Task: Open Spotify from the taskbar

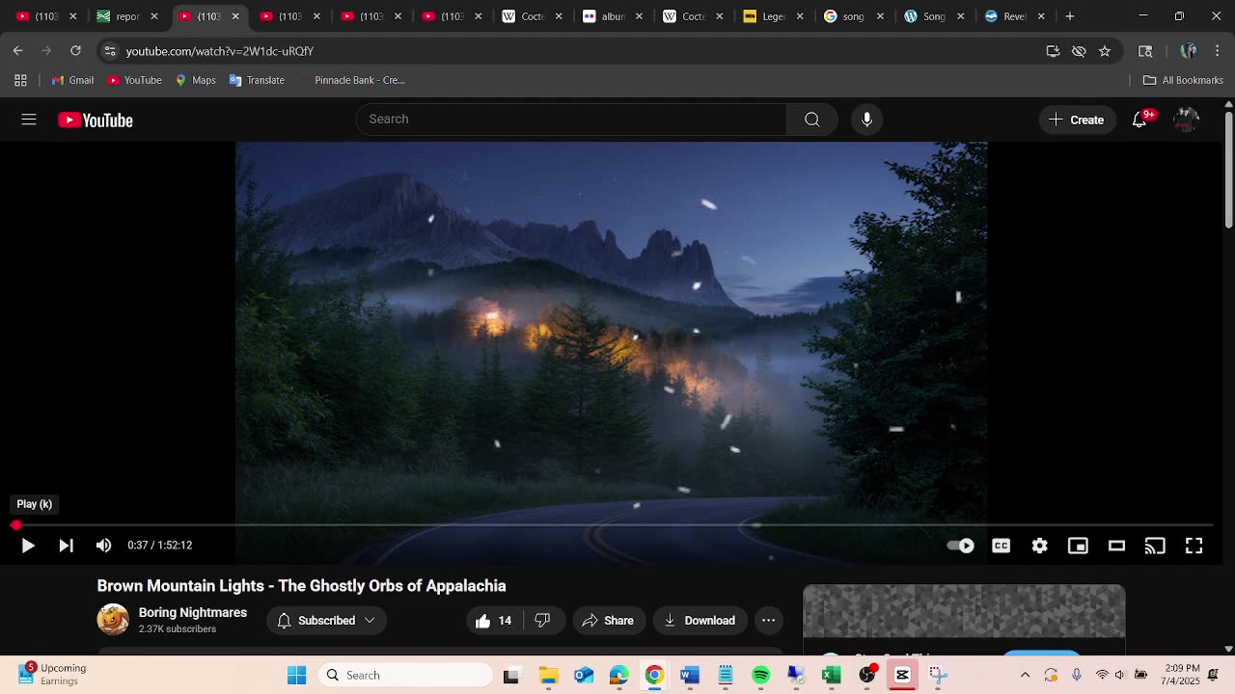Action: [760, 676]
